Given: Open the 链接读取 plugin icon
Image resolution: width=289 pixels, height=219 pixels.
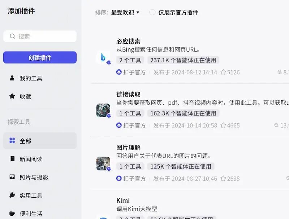Looking at the screenshot, I should [x=103, y=110].
